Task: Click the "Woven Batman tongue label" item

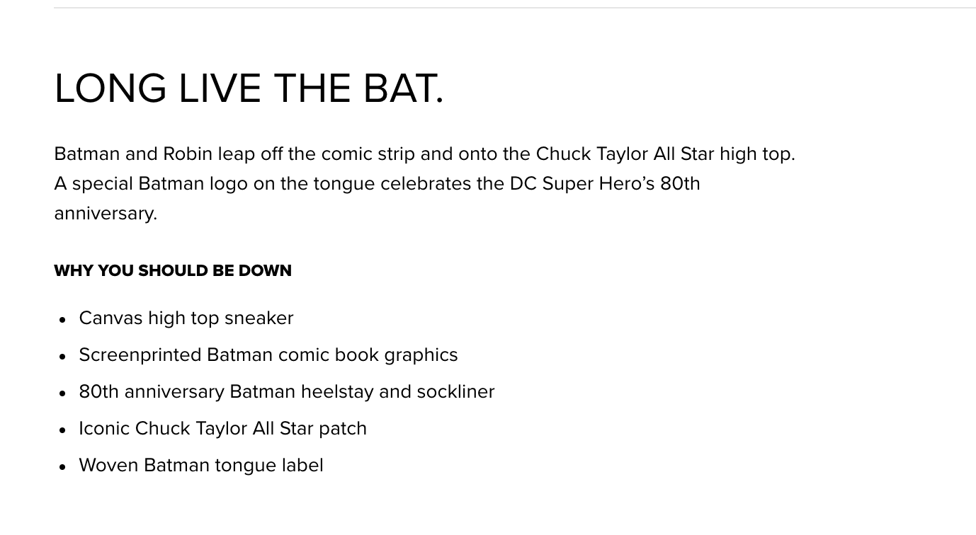Action: click(201, 466)
